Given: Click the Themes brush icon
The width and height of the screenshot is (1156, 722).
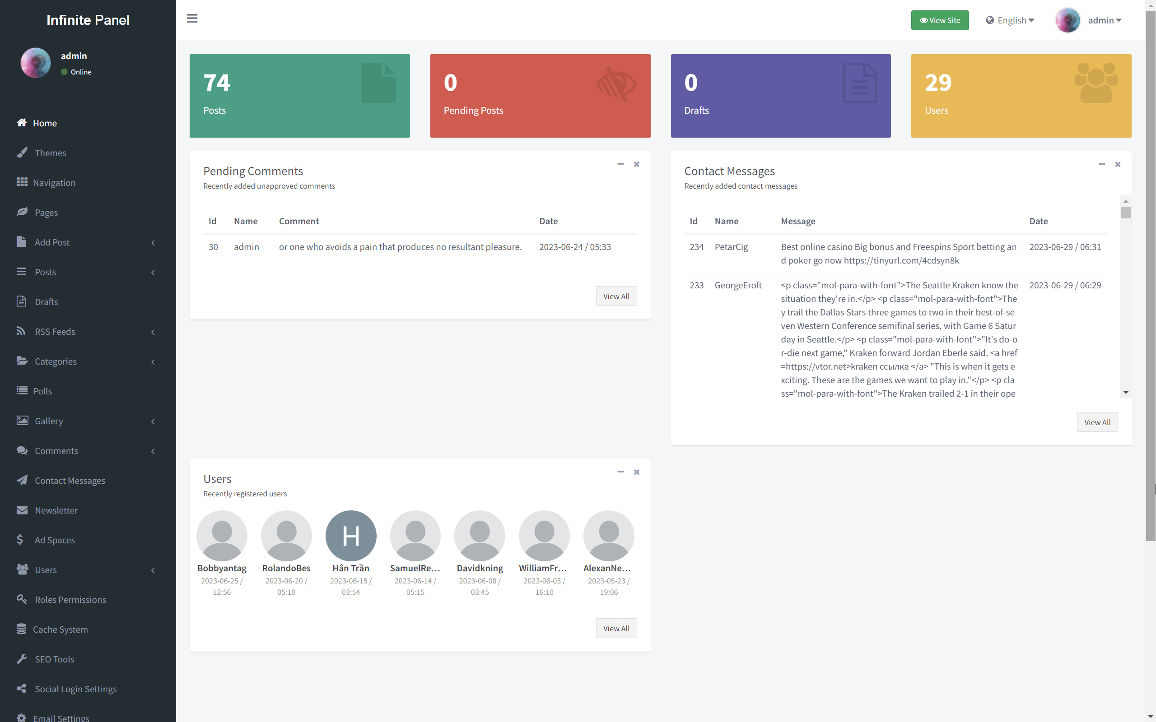Looking at the screenshot, I should [x=22, y=153].
